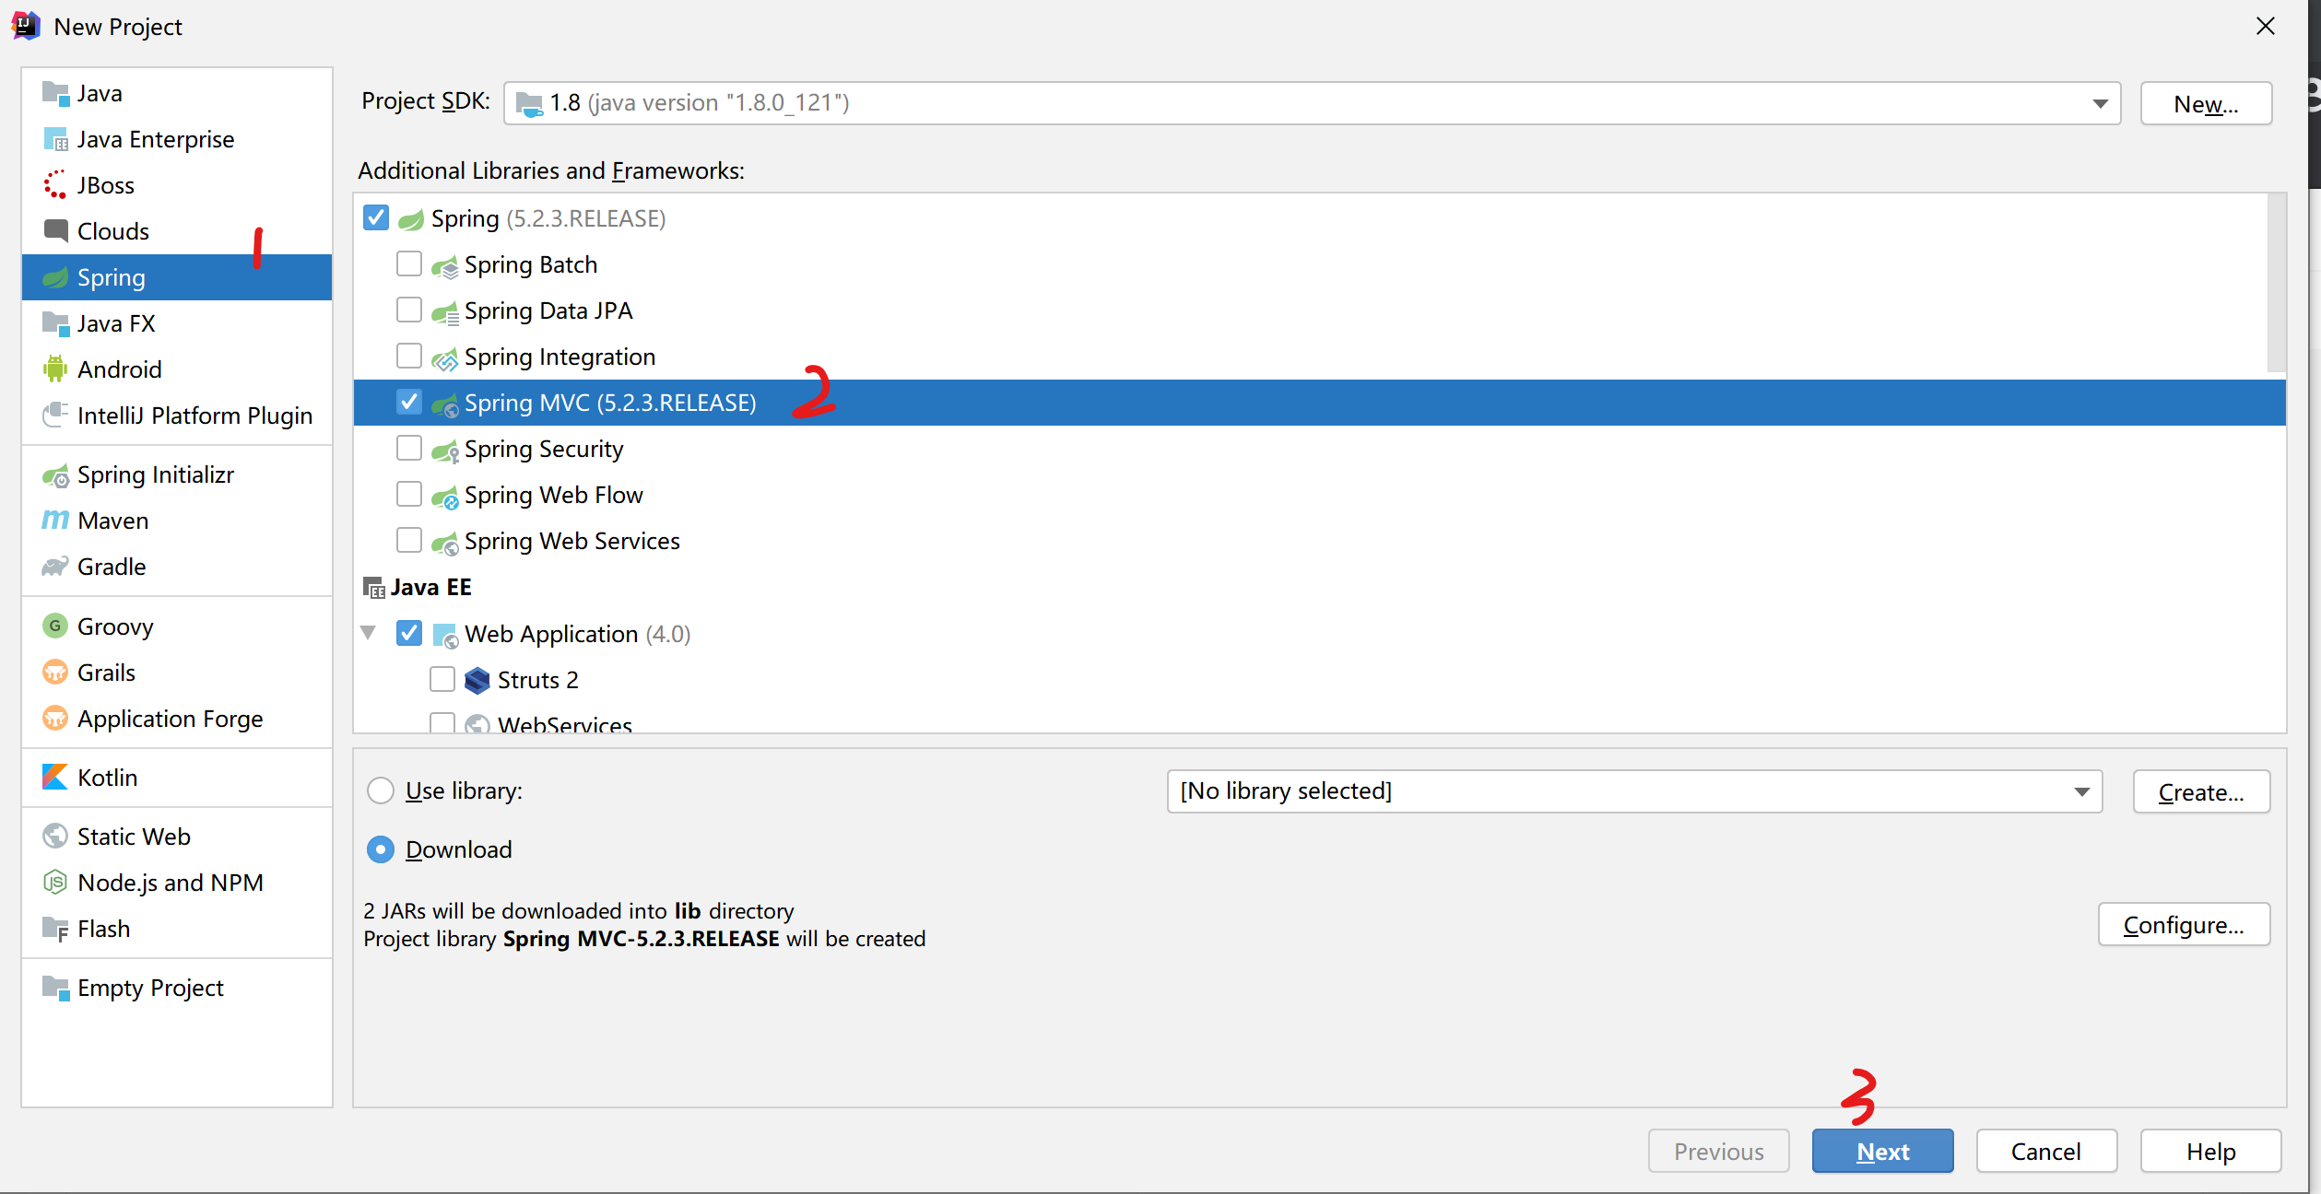Select the Use library radio button
The width and height of the screenshot is (2321, 1194).
click(x=381, y=790)
